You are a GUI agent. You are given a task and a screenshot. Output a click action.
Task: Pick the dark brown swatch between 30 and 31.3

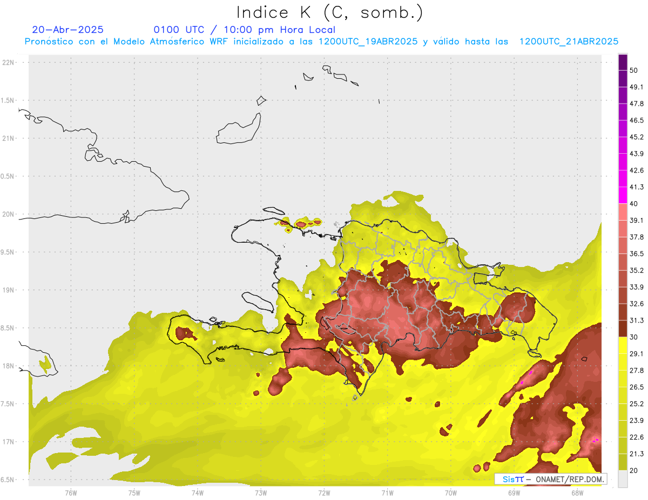623,328
